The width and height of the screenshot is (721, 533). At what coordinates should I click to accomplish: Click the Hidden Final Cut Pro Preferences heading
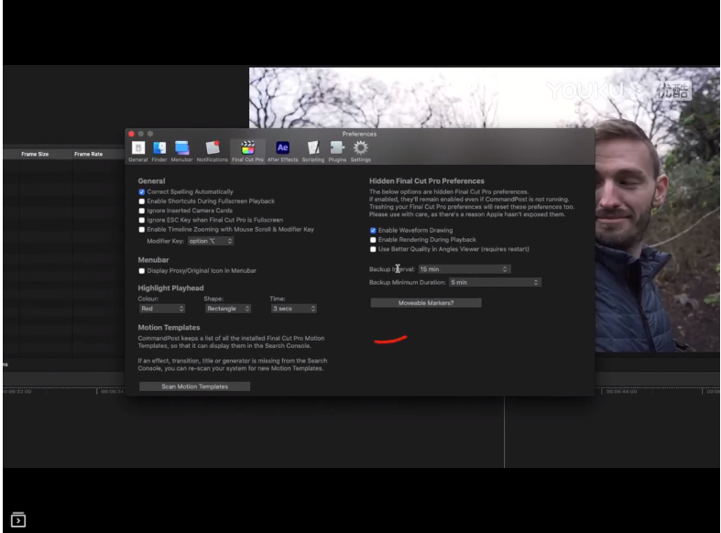coord(426,181)
